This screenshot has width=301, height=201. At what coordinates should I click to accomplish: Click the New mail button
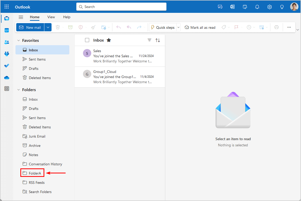30,27
